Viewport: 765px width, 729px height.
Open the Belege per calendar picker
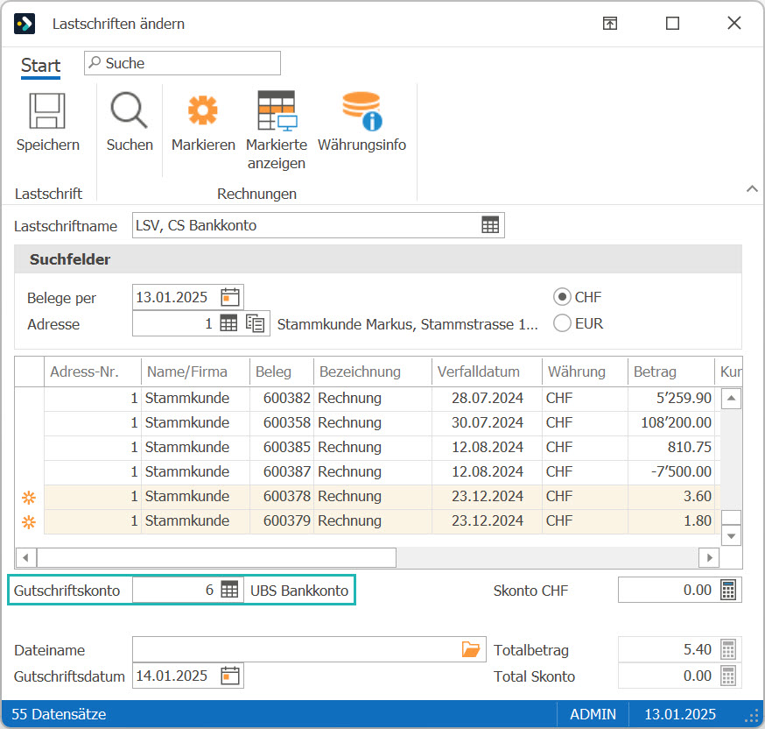tap(230, 297)
